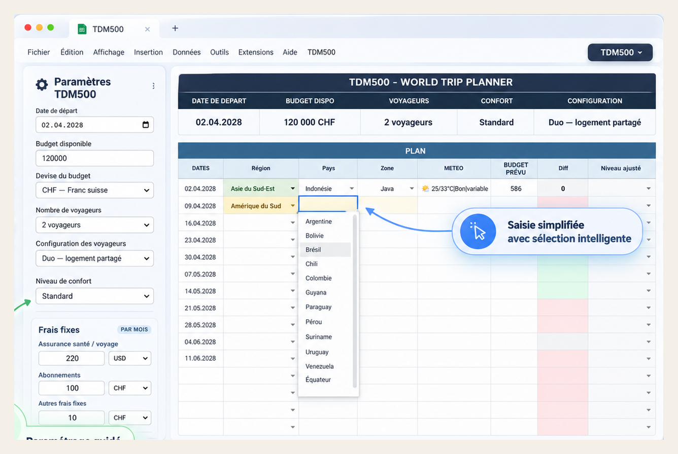Open Niveau ajusté dropdown in the 02.04.2028 row

649,188
